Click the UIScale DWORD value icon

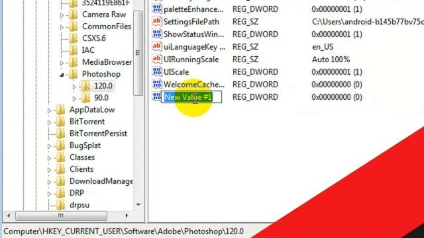(x=156, y=72)
